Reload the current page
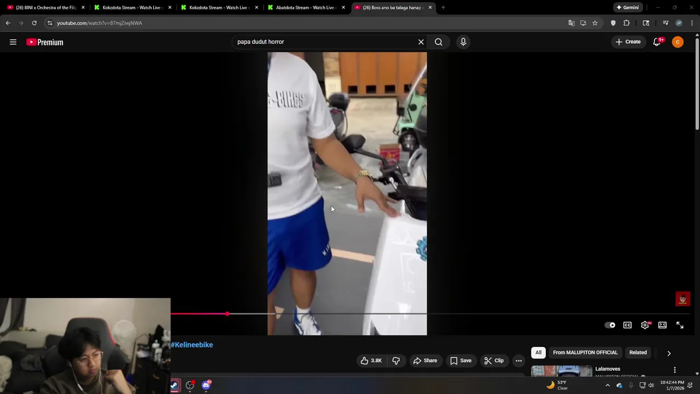 tap(34, 23)
